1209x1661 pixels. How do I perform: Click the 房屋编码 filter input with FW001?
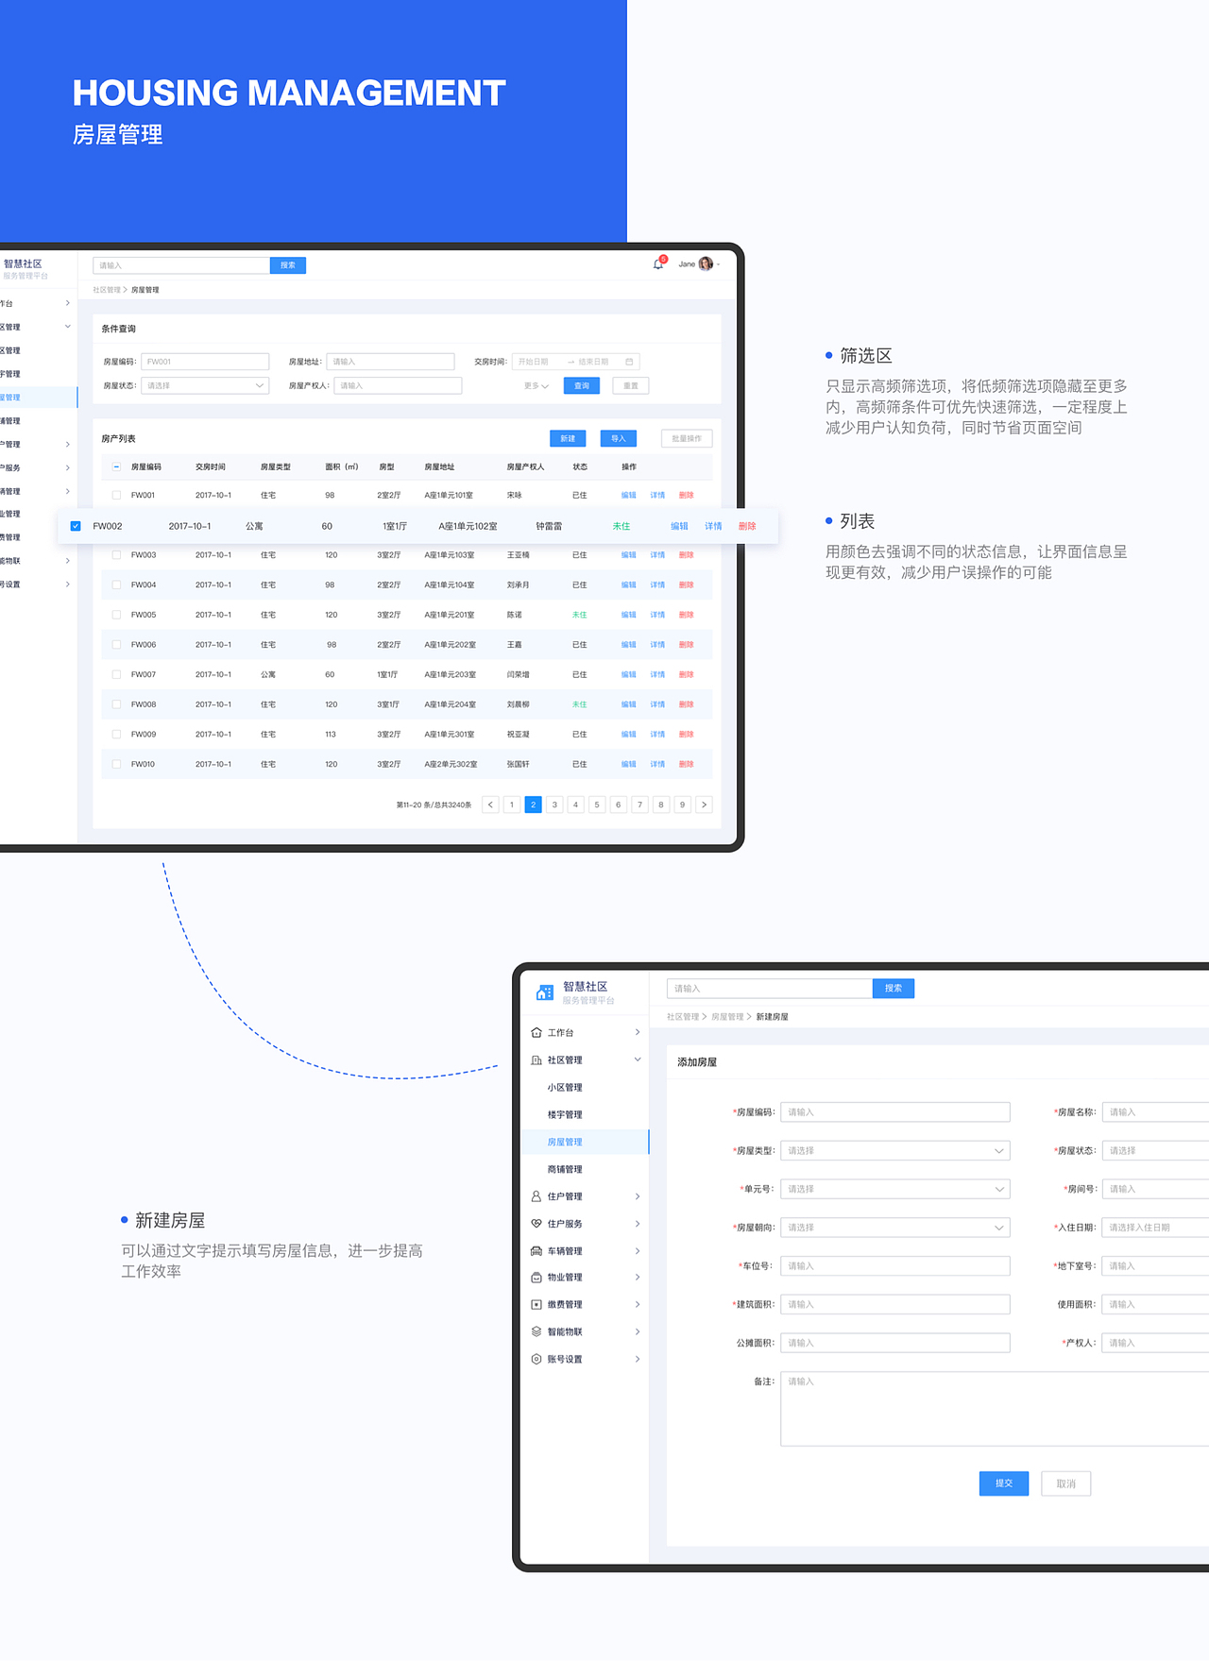tap(205, 362)
